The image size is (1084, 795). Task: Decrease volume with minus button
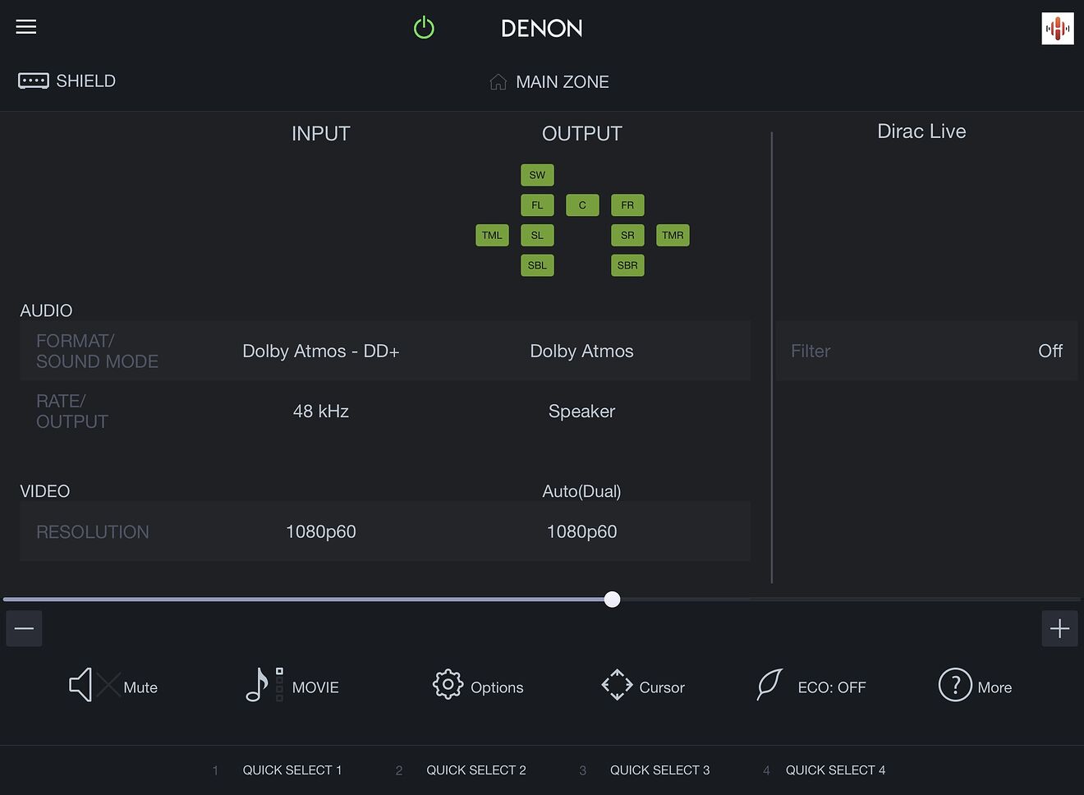[x=25, y=629]
